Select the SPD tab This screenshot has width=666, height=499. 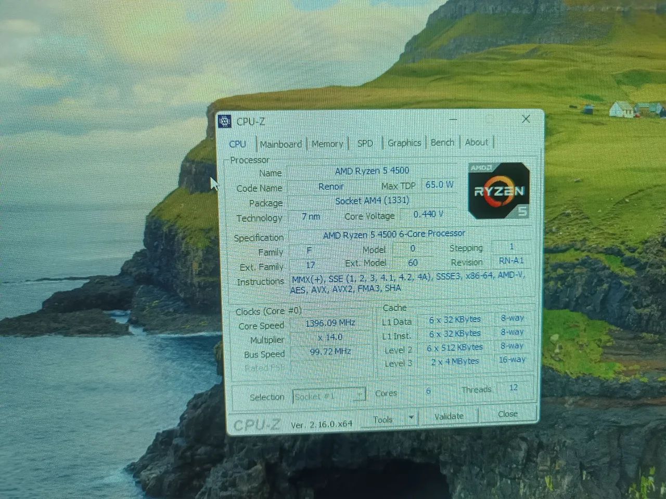(365, 143)
